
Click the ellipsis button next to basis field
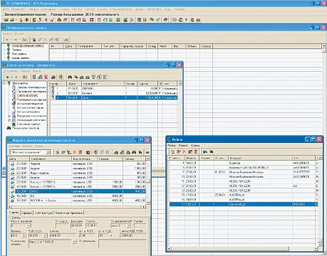click(74, 241)
